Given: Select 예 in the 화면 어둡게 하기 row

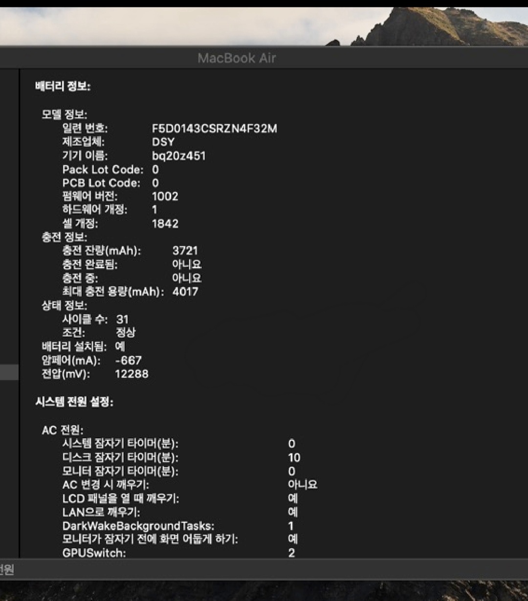Looking at the screenshot, I should (293, 539).
